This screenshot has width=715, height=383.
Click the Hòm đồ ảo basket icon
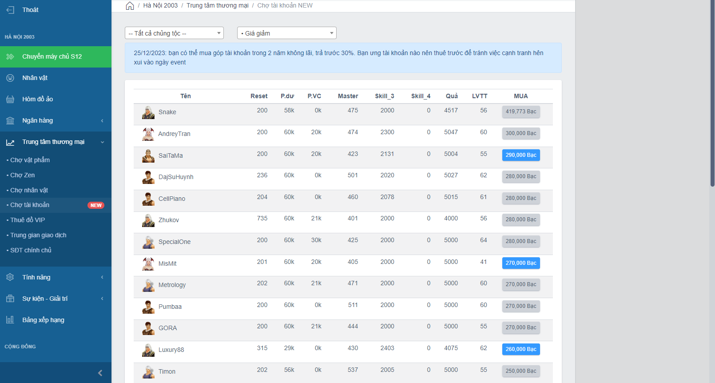[x=10, y=99]
